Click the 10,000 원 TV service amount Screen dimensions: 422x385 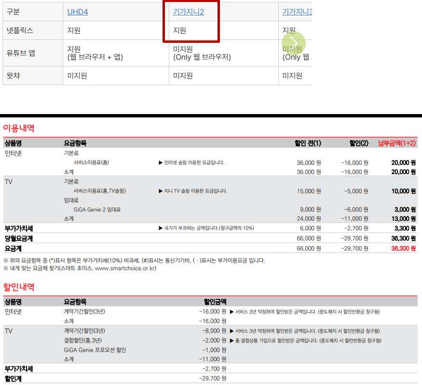point(403,191)
